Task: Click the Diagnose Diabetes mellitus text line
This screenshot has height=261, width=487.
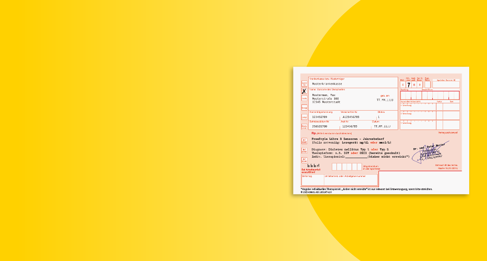Action: click(350, 150)
